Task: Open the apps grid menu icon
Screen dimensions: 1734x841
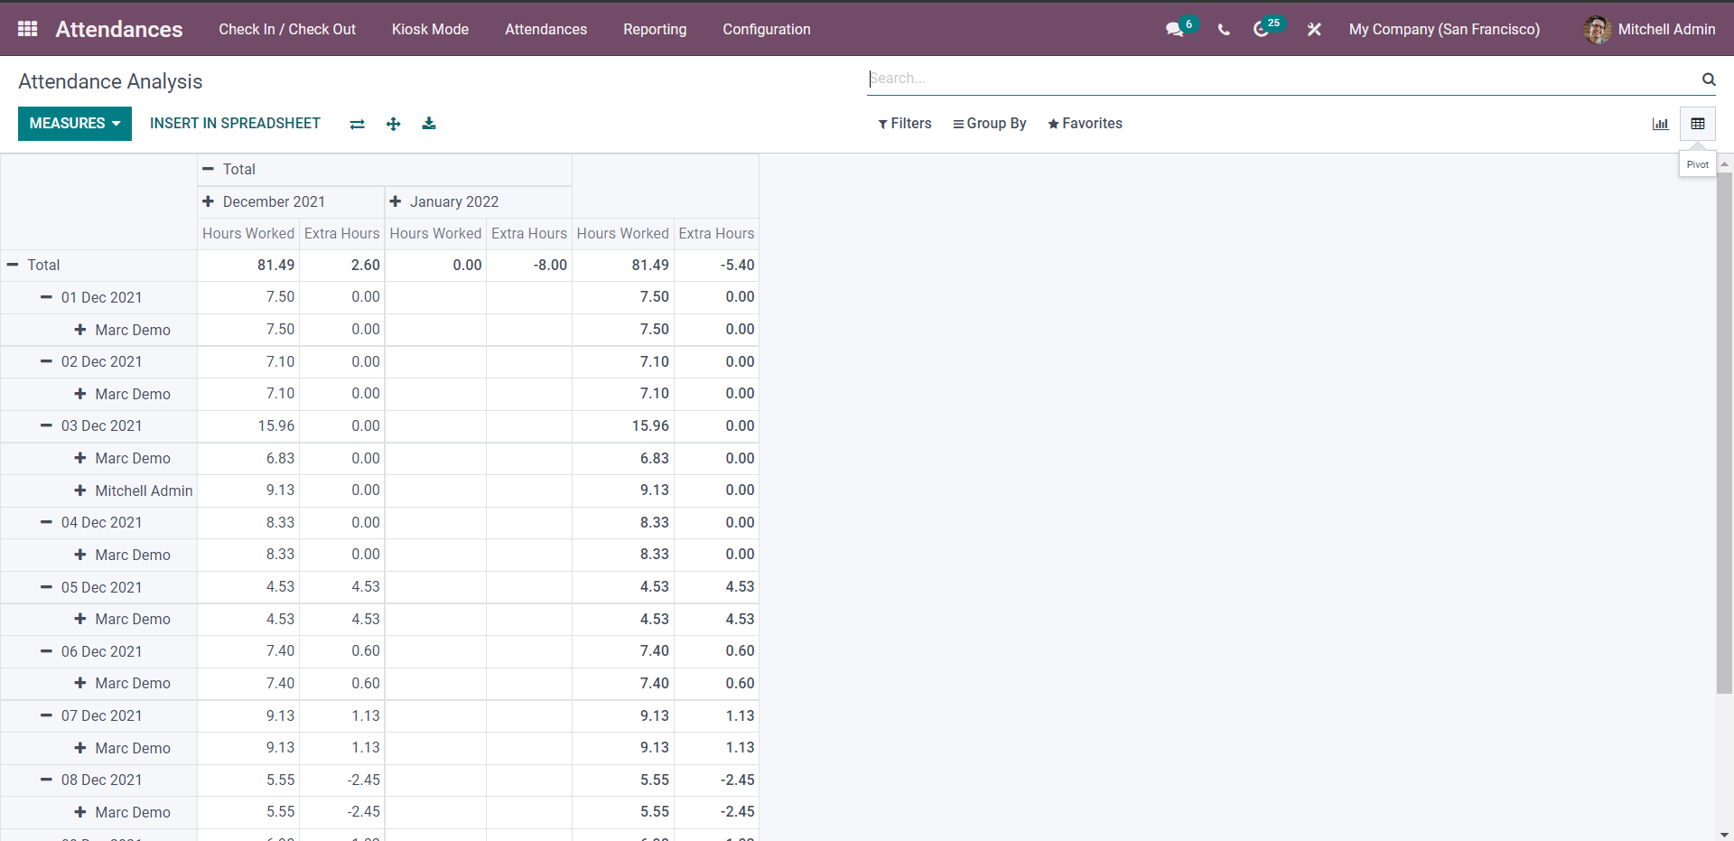Action: pos(27,29)
